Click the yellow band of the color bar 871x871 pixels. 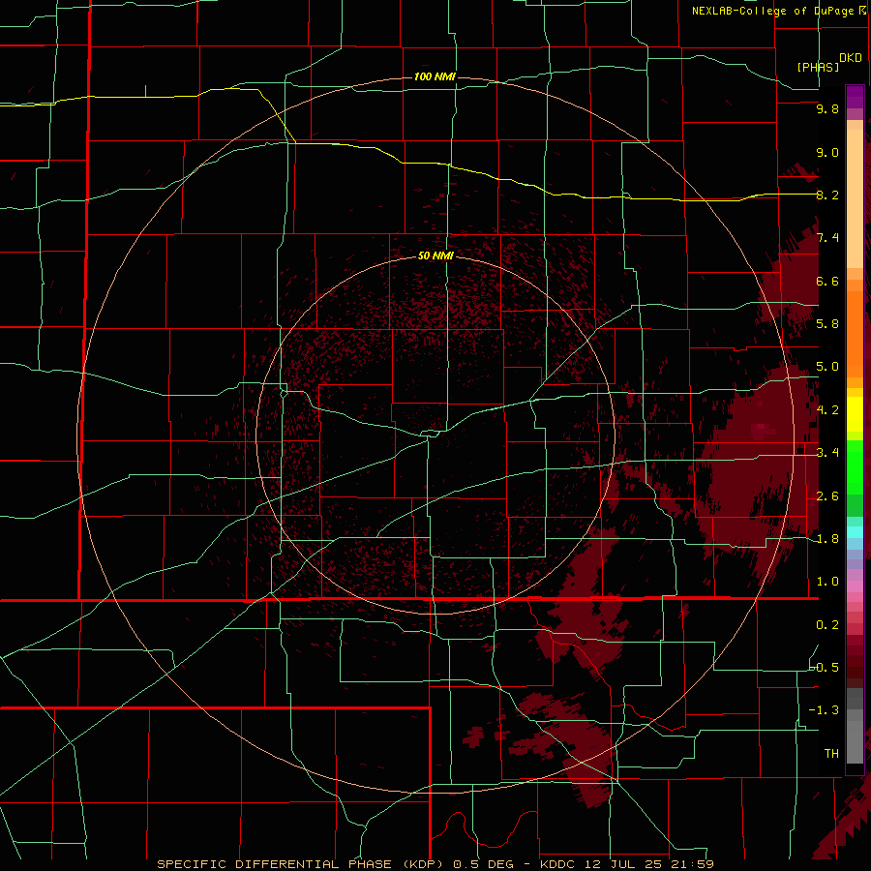855,414
